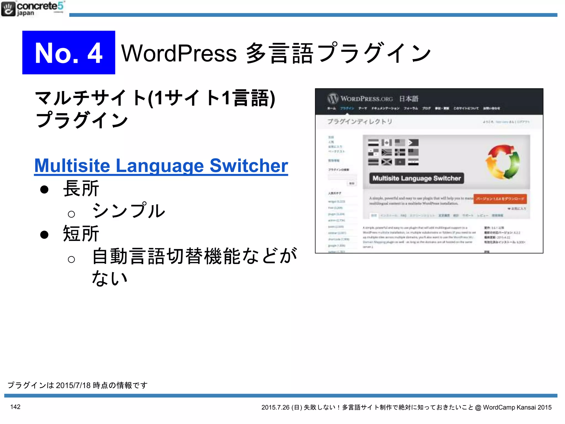Open the フォーラム nav item

pyautogui.click(x=411, y=108)
